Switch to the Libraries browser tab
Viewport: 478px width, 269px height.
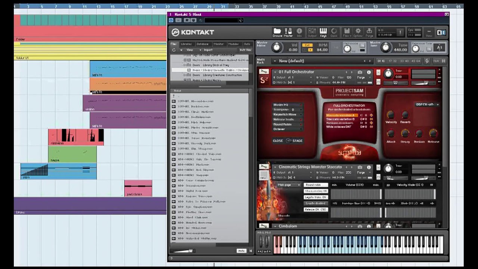coord(186,44)
